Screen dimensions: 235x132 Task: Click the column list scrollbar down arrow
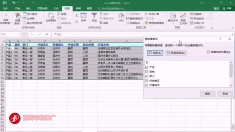(231, 86)
